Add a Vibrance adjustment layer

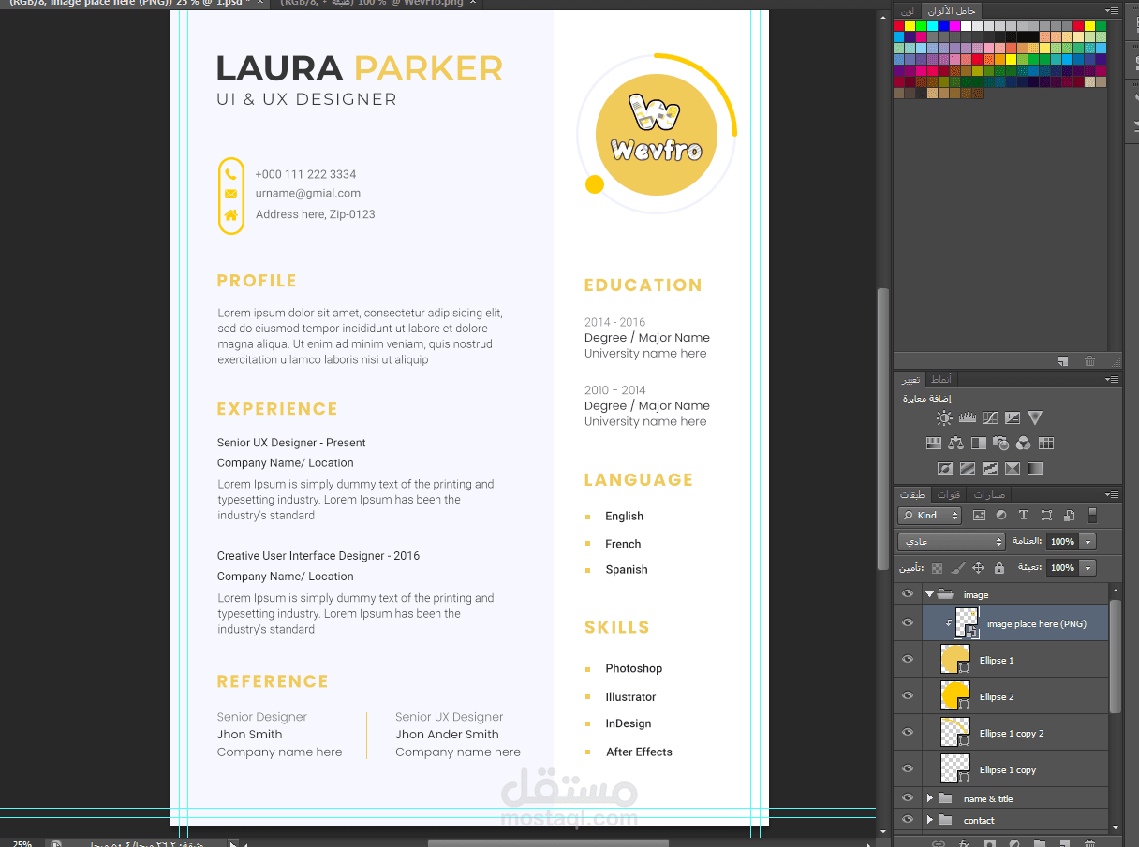(x=1035, y=418)
